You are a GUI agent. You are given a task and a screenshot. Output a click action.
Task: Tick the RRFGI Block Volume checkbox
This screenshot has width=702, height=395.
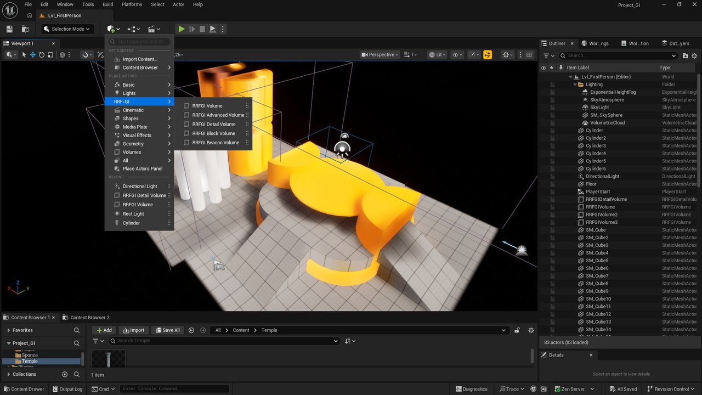[186, 133]
